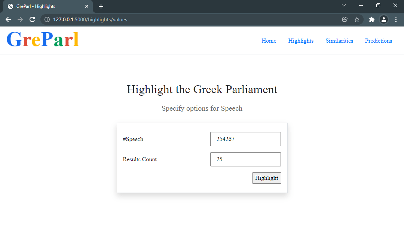Click the GreParl logo
404x227 pixels.
(x=43, y=39)
